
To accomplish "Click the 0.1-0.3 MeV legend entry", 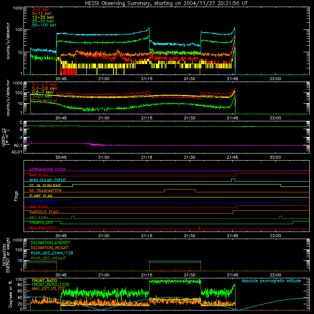I will [45, 84].
